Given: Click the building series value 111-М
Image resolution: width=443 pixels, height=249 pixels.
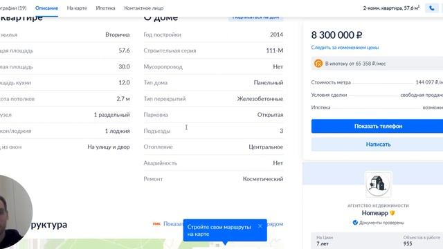Looking at the screenshot, I should click(x=274, y=50).
